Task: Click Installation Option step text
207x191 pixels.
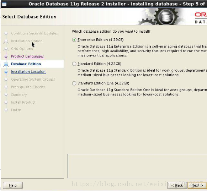Action: click(27, 41)
